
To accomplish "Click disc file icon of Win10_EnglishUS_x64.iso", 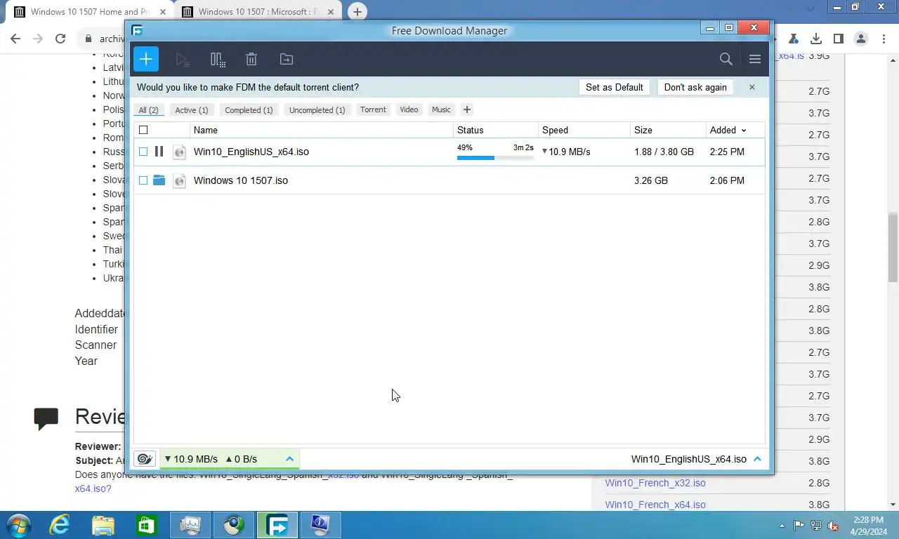I will [179, 152].
